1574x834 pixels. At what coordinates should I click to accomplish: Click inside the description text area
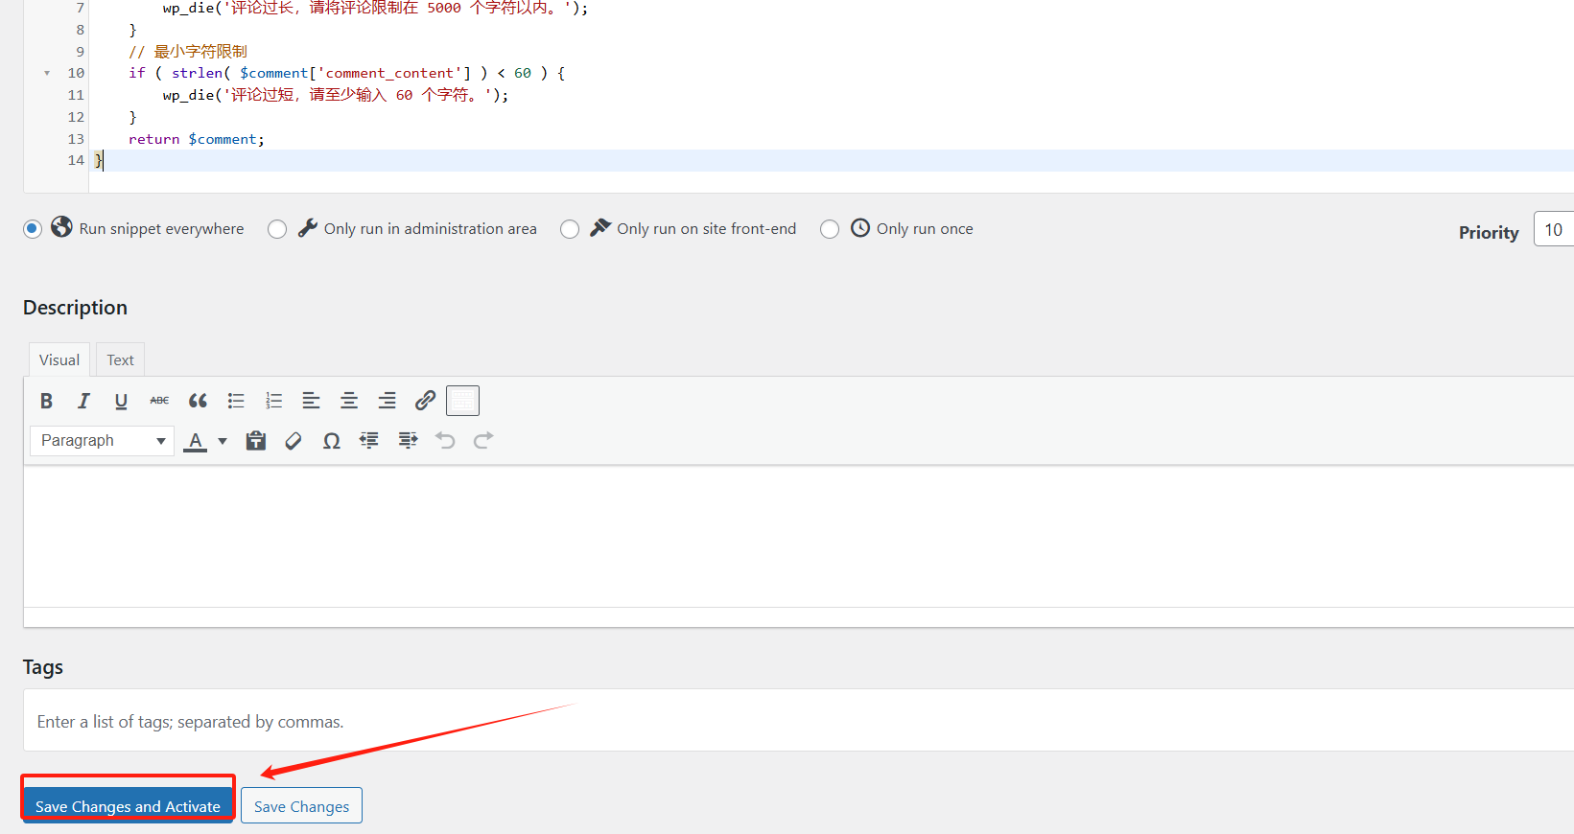point(798,536)
